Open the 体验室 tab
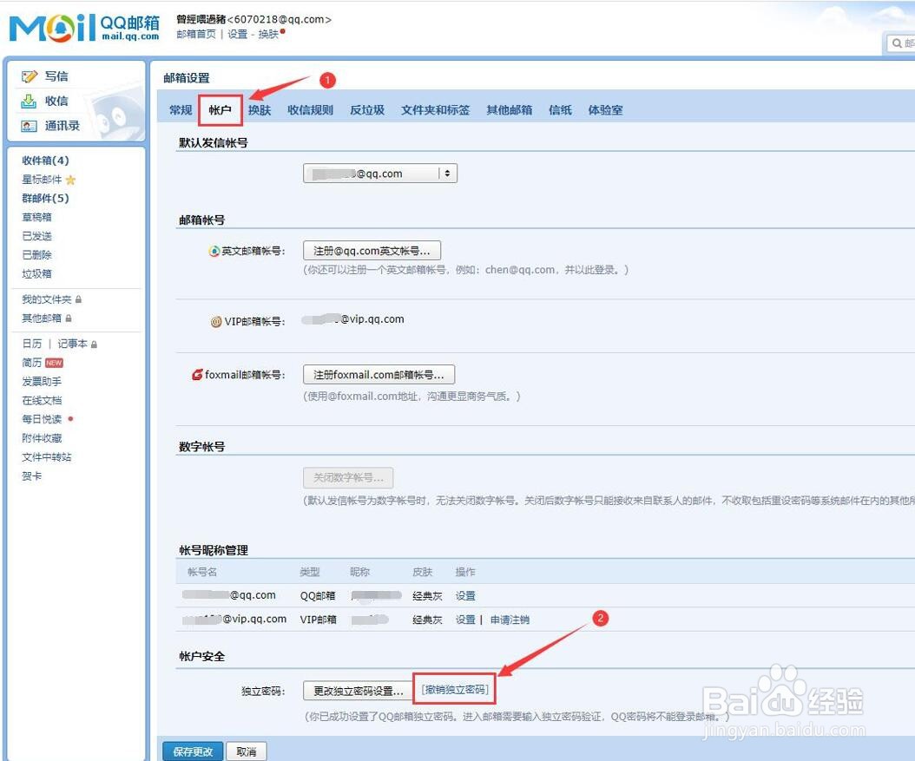 (x=604, y=110)
